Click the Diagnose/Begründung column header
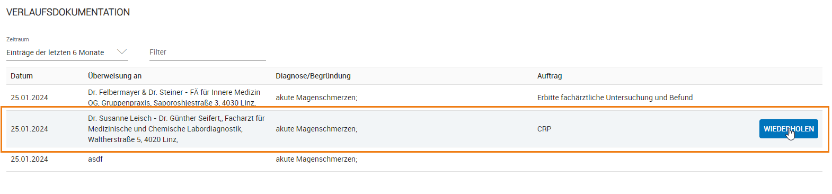832x194 pixels. tap(313, 76)
